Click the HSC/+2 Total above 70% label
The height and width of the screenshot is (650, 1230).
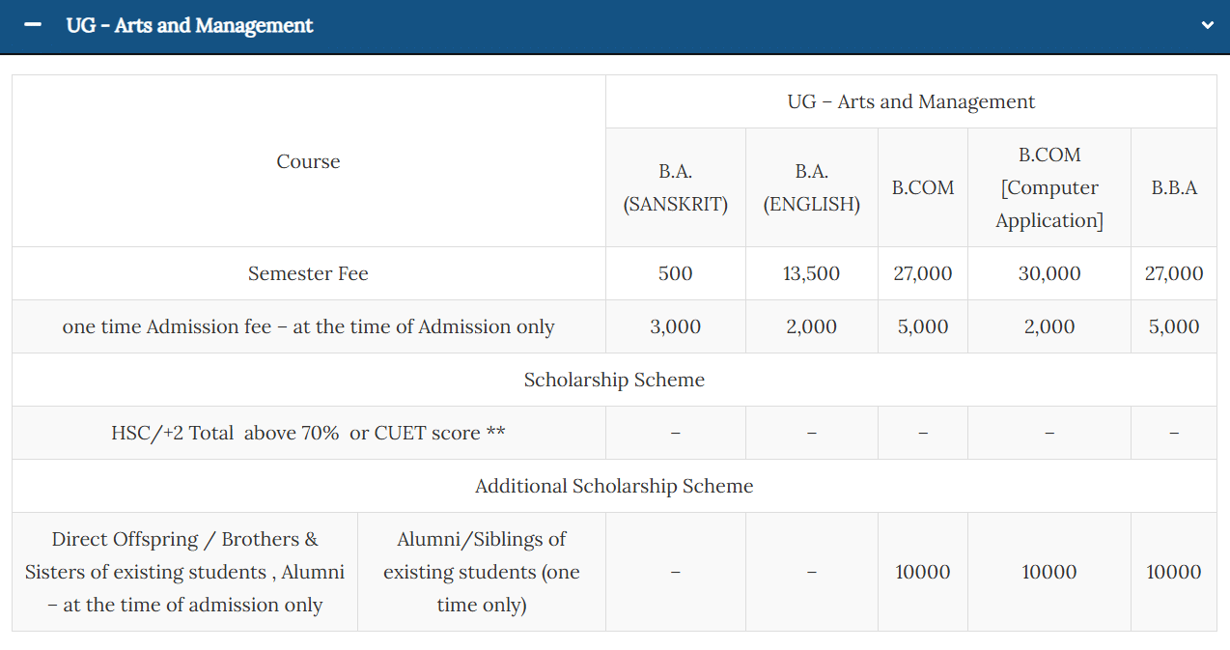pyautogui.click(x=308, y=433)
